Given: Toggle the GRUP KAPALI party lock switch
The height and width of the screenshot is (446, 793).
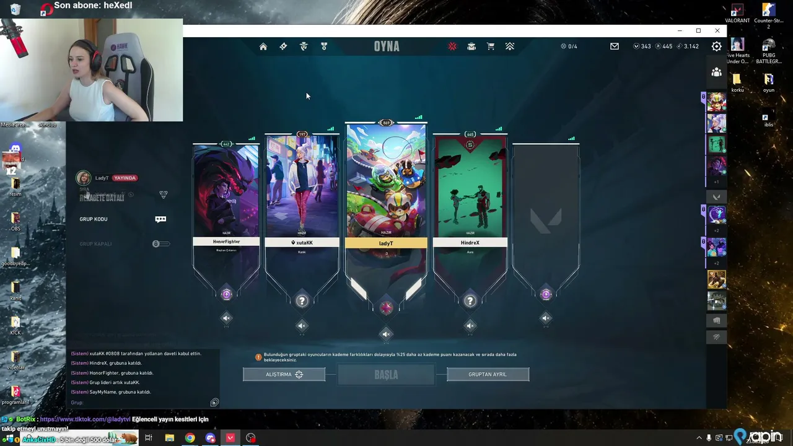Looking at the screenshot, I should 160,244.
